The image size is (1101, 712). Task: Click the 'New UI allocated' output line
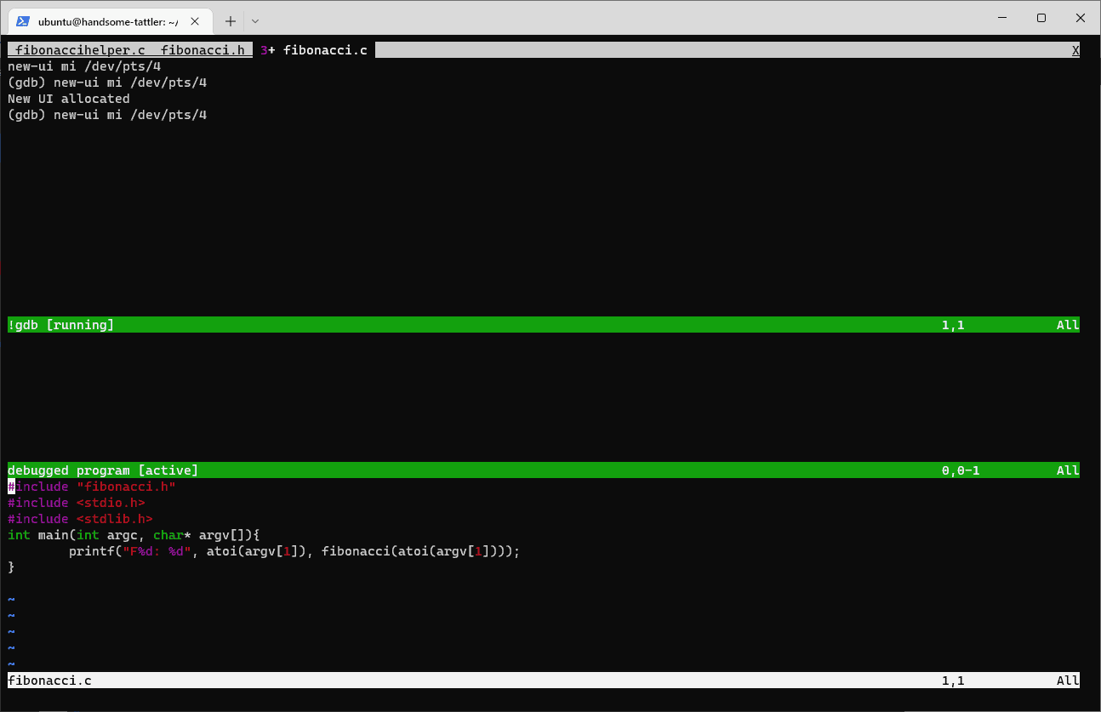(x=69, y=99)
